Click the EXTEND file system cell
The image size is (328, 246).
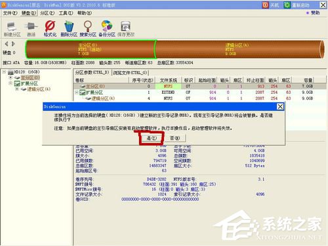tap(168, 92)
